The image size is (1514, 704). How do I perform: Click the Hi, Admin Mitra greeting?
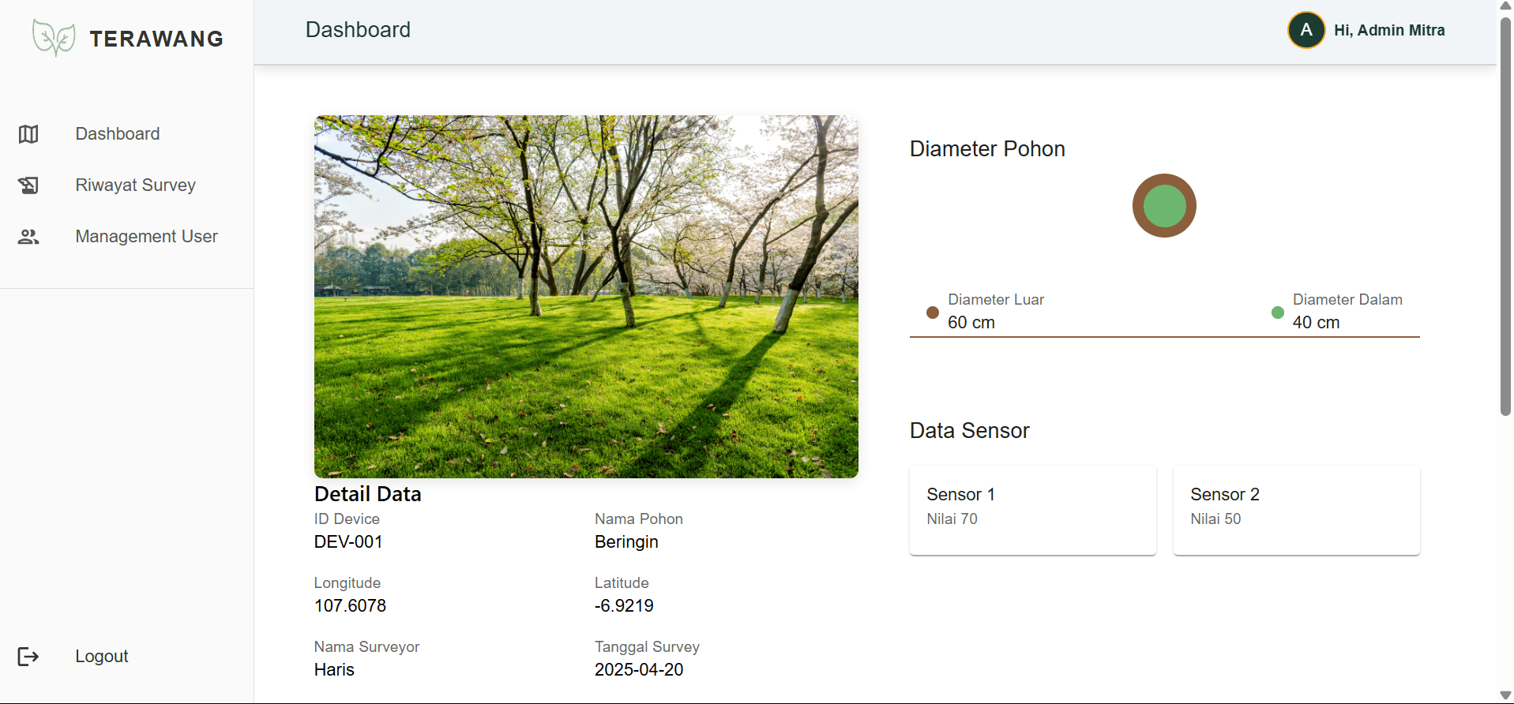[x=1389, y=30]
